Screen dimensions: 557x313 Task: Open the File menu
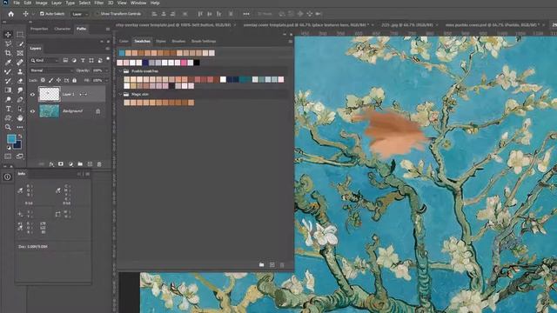tap(17, 3)
